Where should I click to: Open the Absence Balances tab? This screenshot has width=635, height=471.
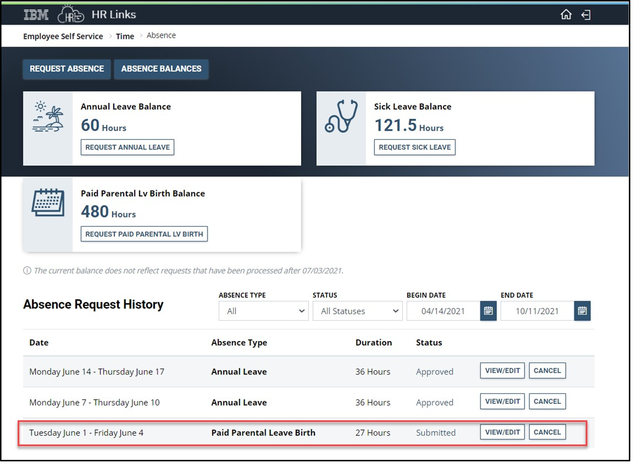click(161, 69)
